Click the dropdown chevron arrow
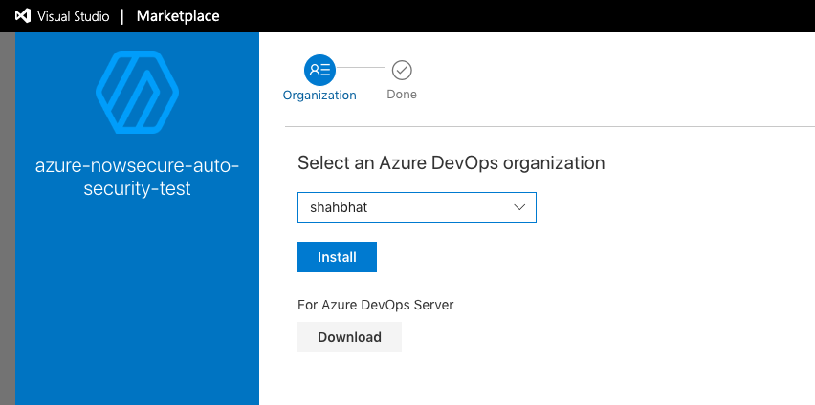The width and height of the screenshot is (815, 405). click(519, 207)
